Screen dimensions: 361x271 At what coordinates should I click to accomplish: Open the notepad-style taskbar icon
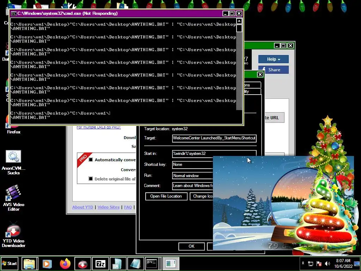pos(135,263)
